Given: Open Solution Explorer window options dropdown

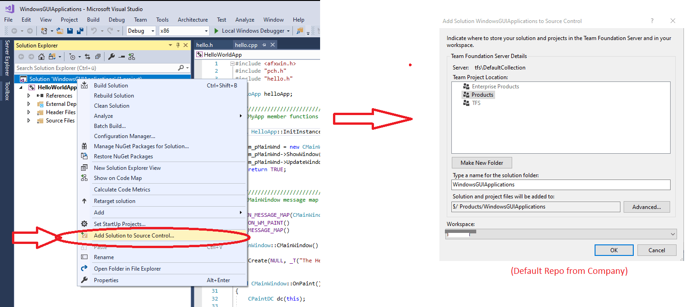Looking at the screenshot, I should 170,45.
